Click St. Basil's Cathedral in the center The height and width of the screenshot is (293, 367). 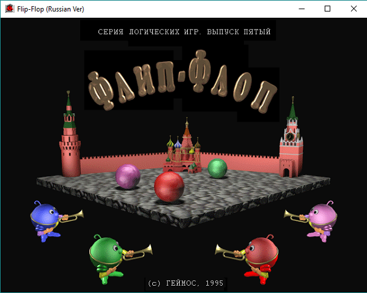click(x=185, y=150)
